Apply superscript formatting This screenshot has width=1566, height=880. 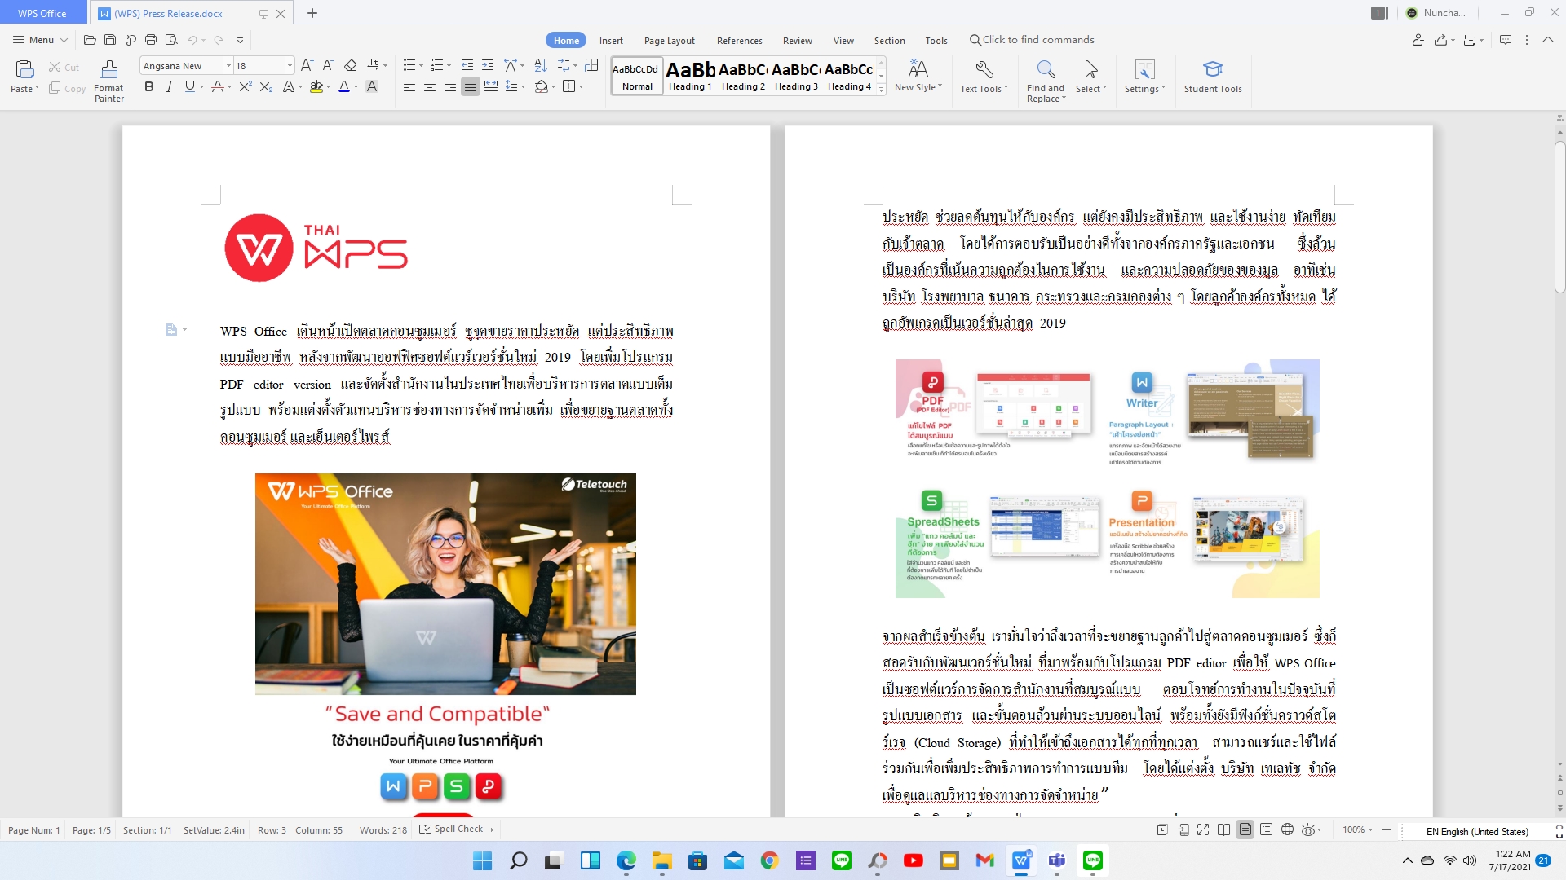point(246,86)
